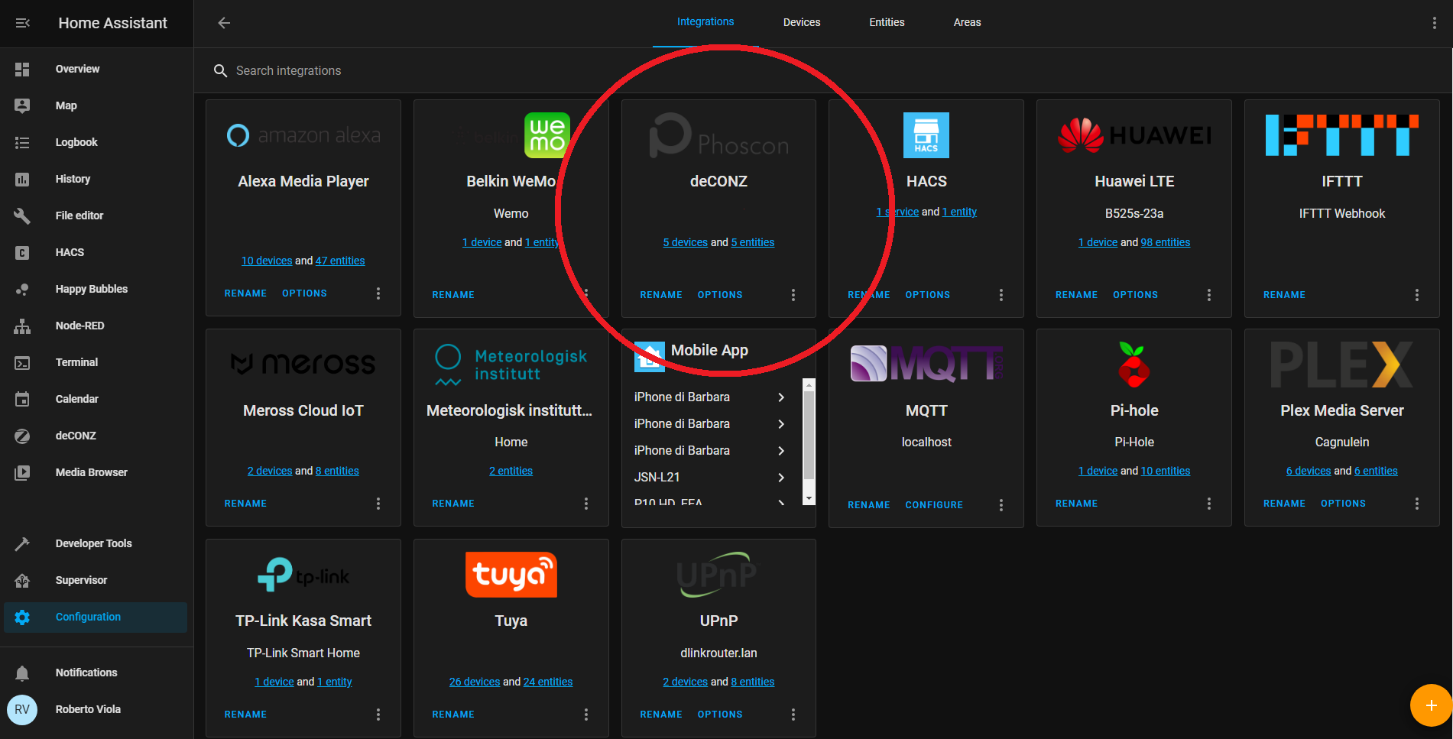Open the HACS sidebar icon

point(22,252)
